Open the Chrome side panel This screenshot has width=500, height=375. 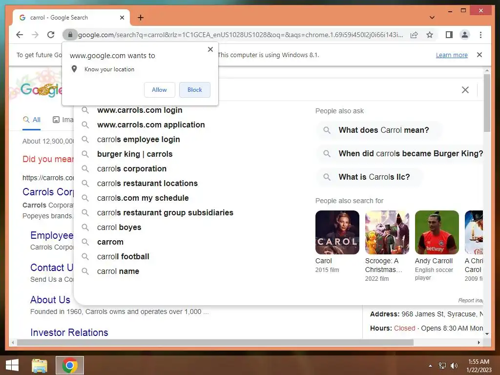[449, 35]
